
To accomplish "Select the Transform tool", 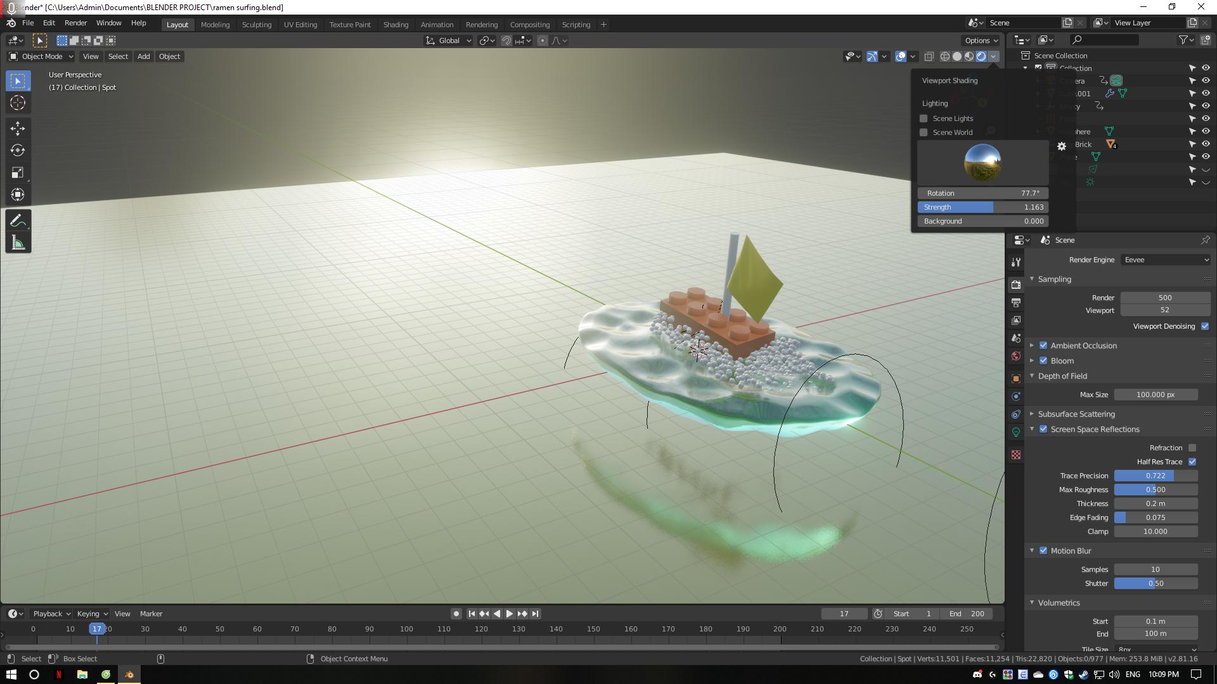I will pos(18,194).
